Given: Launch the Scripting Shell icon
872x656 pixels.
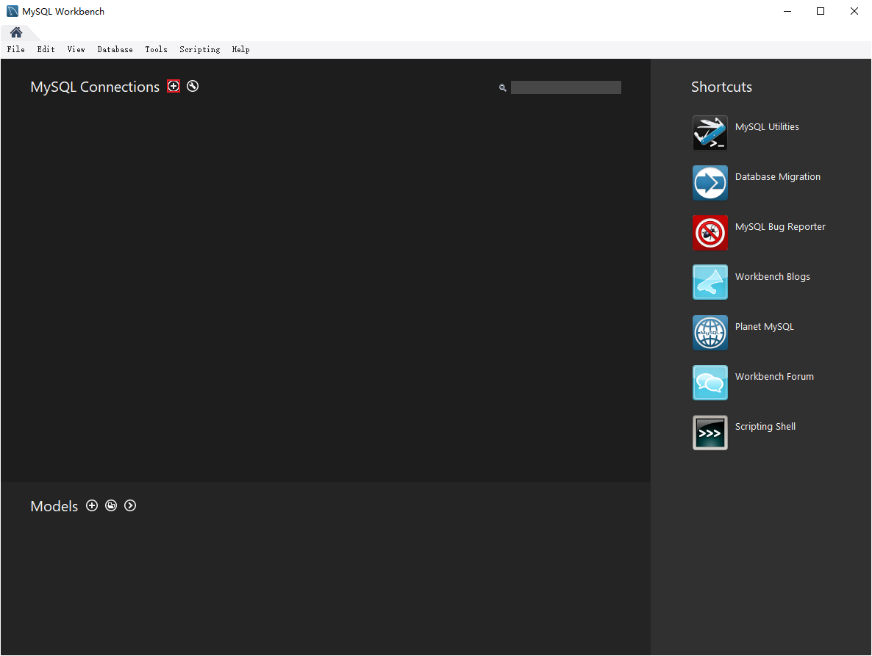Looking at the screenshot, I should coord(710,433).
